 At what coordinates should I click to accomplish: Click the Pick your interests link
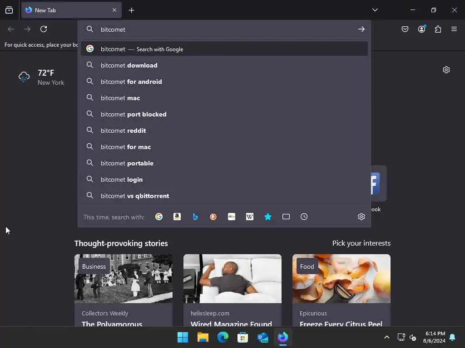pyautogui.click(x=361, y=243)
